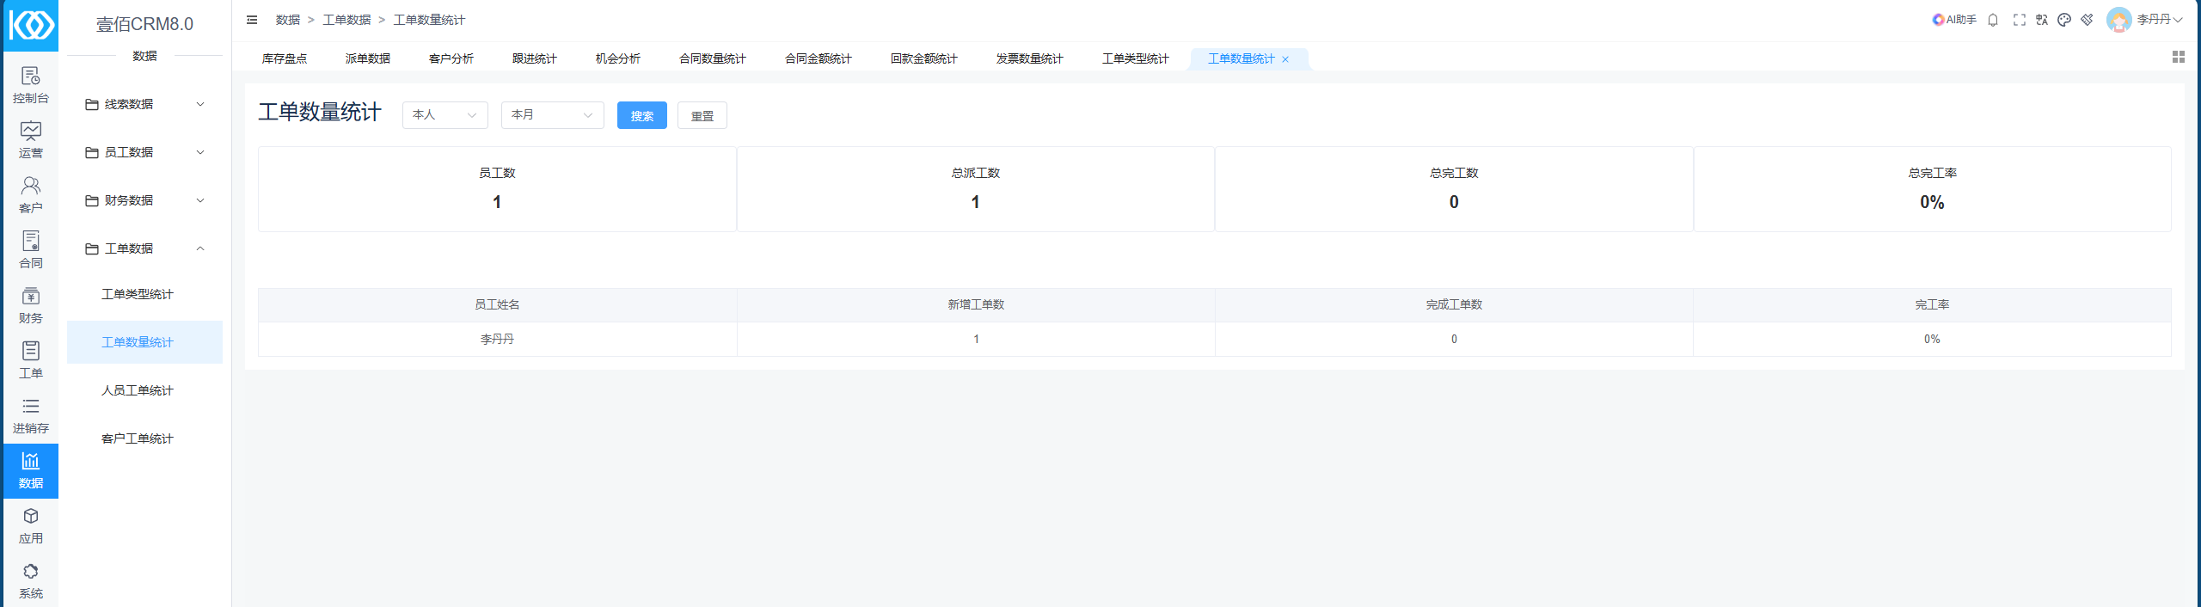Open the 财务 finance sidebar icon
Image resolution: width=2201 pixels, height=607 pixels.
pyautogui.click(x=31, y=305)
